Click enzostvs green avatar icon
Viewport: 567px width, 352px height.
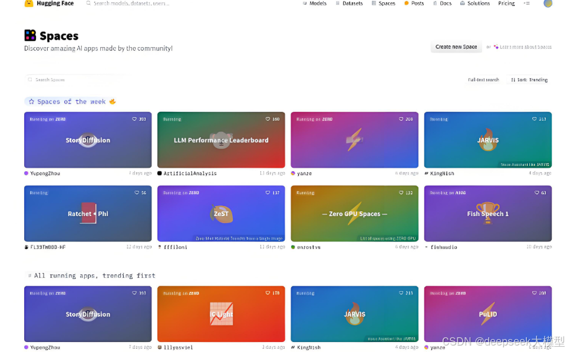pos(293,247)
